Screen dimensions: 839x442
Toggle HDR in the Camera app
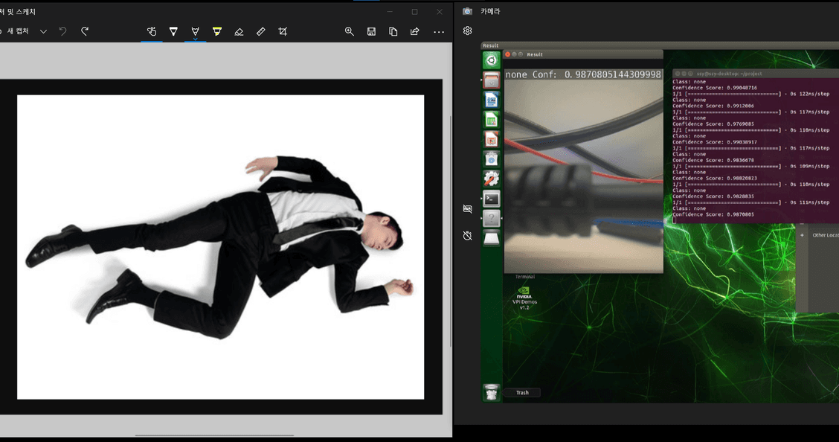467,209
